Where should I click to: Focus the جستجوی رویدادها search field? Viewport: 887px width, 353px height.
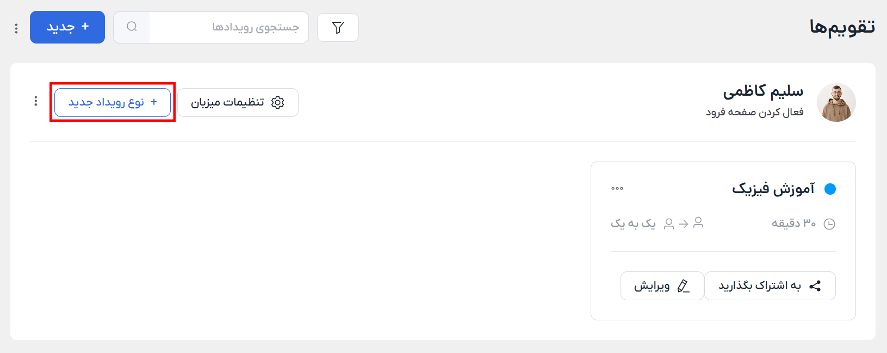228,27
